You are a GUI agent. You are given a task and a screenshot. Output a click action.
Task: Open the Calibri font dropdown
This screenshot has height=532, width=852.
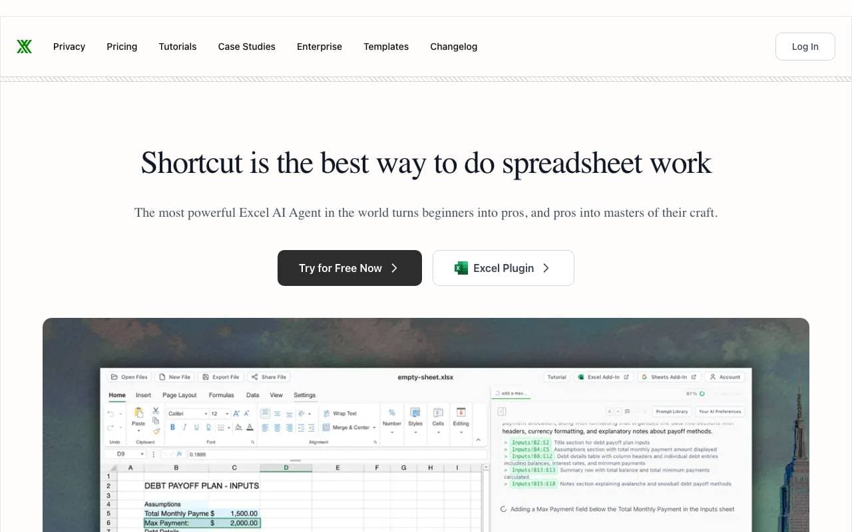tap(187, 414)
